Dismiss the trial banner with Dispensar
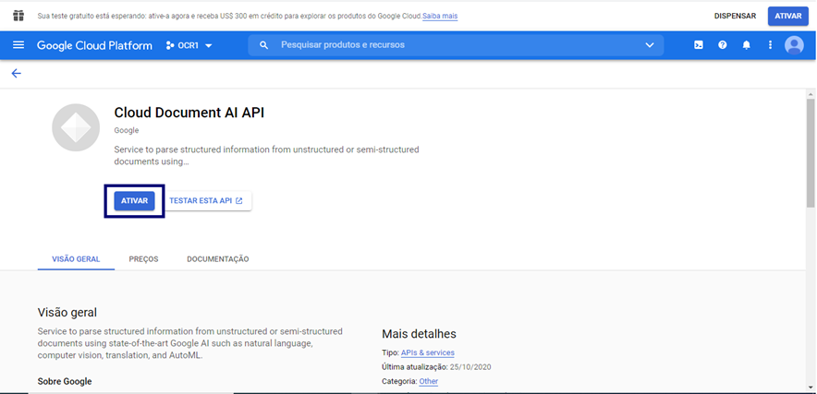 735,16
